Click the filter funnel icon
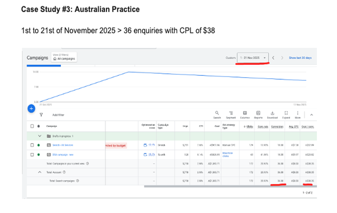Screen dimensions: 337x213 pyautogui.click(x=41, y=115)
